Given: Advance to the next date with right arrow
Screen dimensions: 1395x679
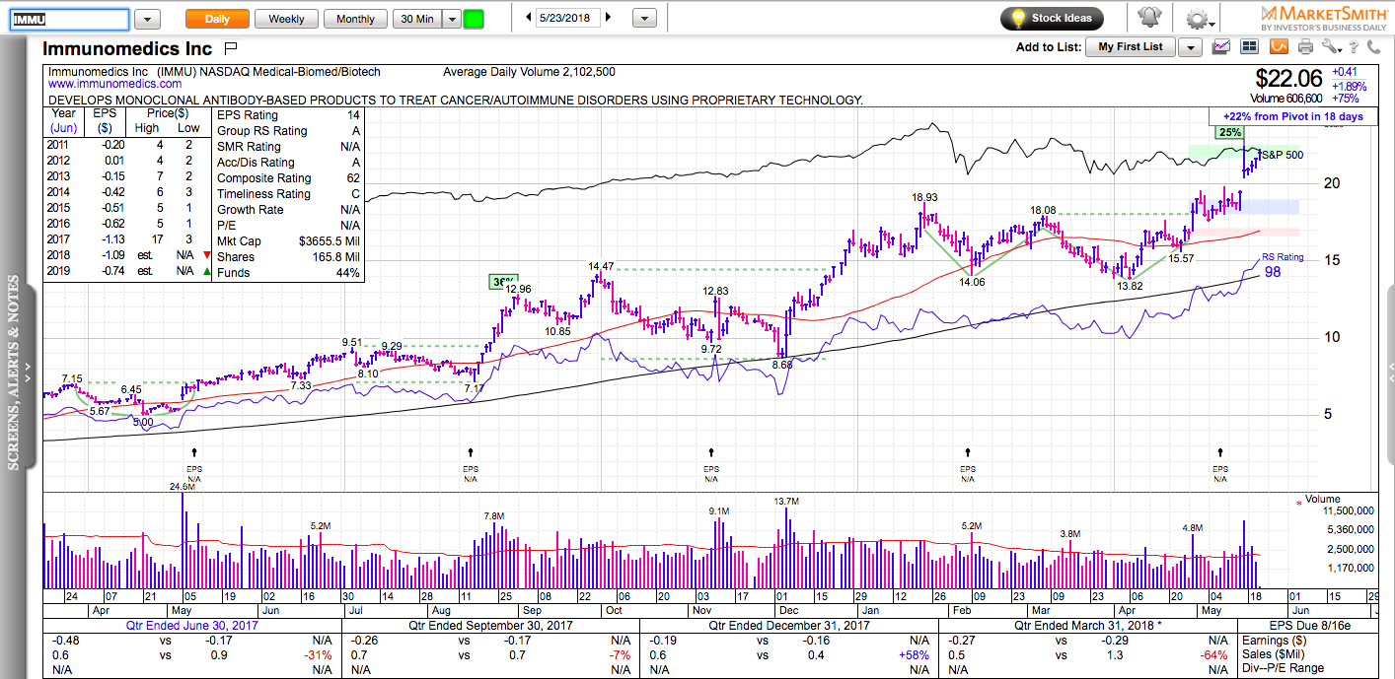Looking at the screenshot, I should coord(608,18).
